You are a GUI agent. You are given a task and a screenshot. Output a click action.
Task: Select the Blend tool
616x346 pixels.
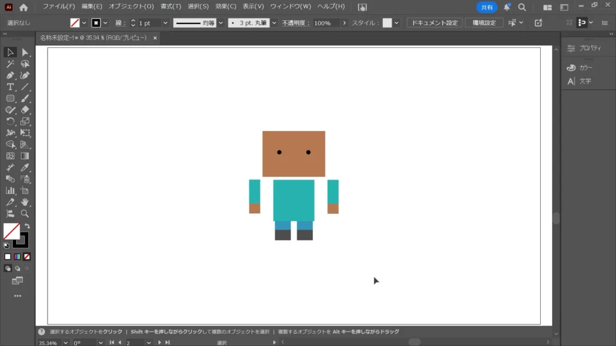10,179
